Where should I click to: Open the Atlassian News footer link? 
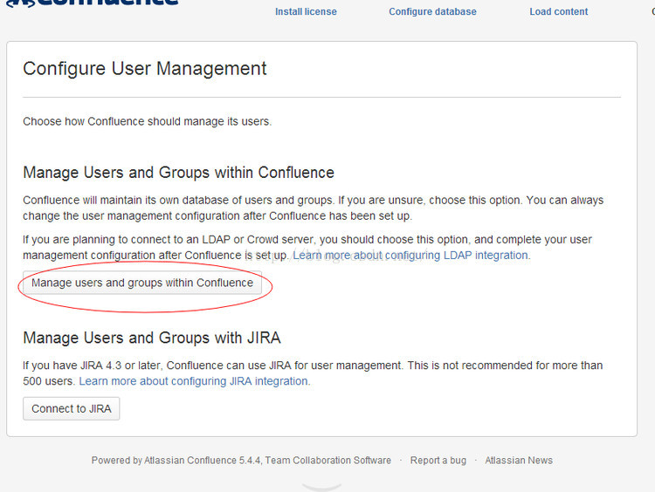519,461
